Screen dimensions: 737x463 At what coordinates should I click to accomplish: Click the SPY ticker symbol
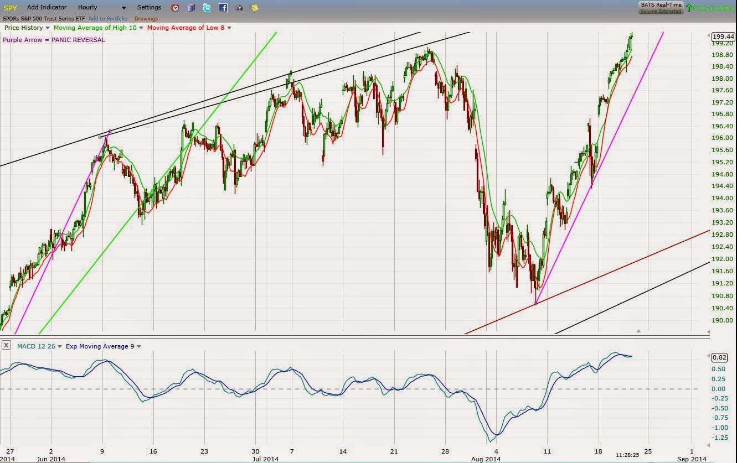[10, 8]
